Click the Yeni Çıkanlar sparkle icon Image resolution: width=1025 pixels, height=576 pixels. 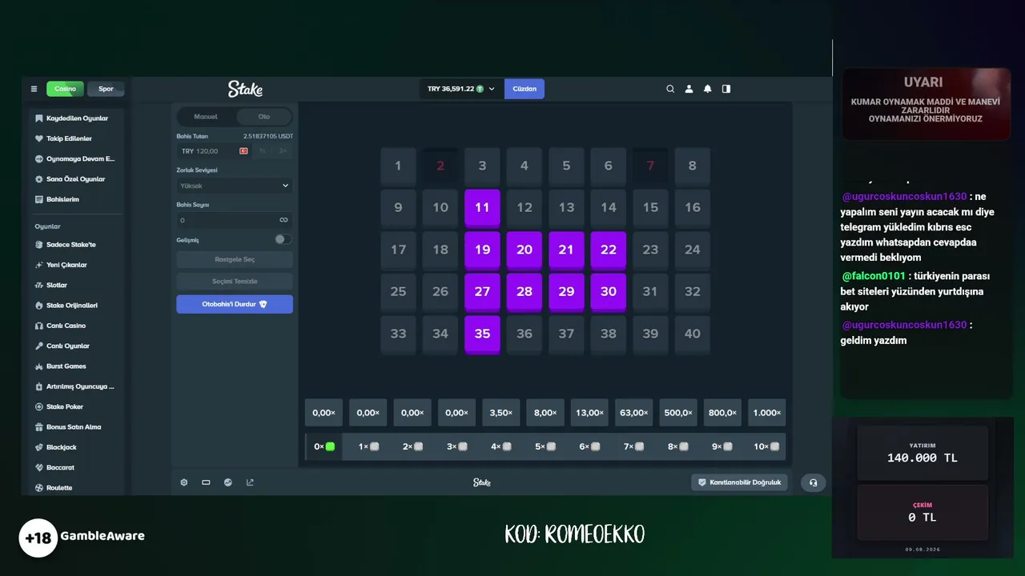tap(39, 265)
